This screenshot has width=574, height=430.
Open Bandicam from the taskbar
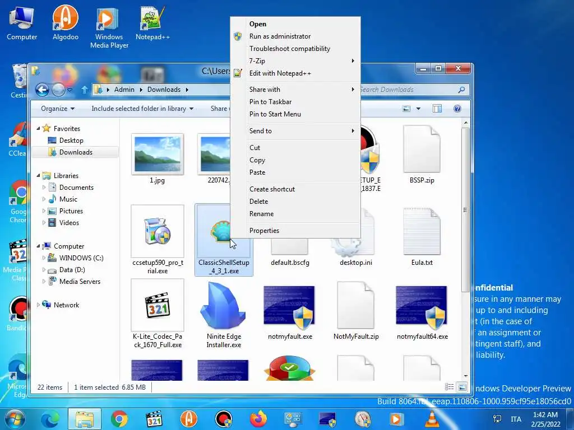224,419
